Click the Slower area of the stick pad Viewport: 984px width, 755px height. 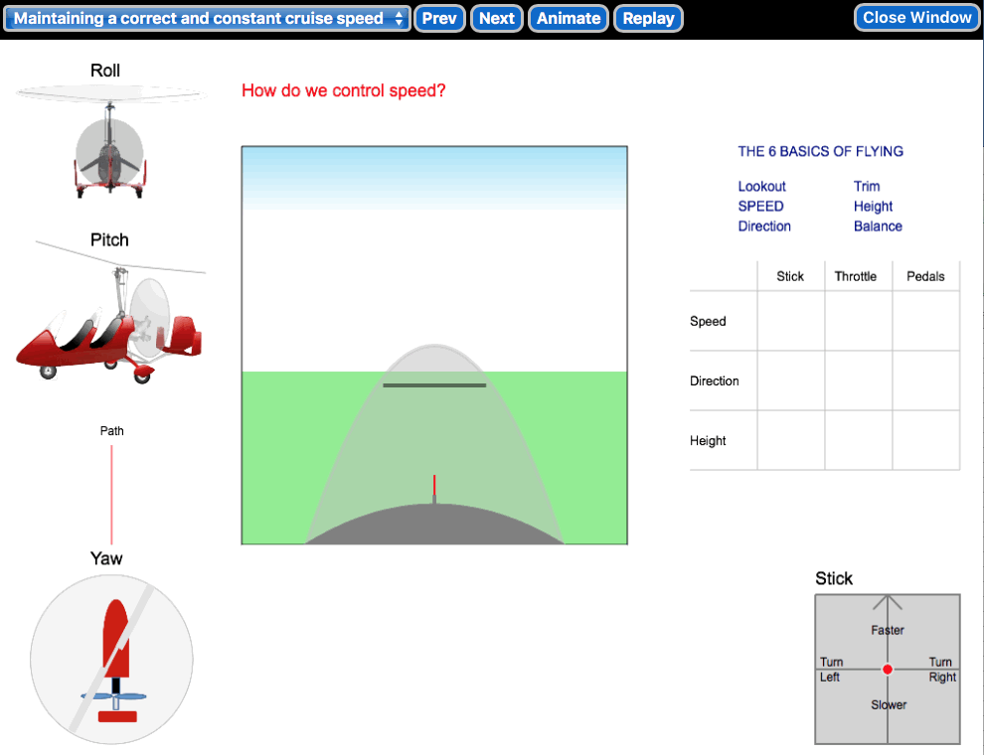tap(889, 705)
